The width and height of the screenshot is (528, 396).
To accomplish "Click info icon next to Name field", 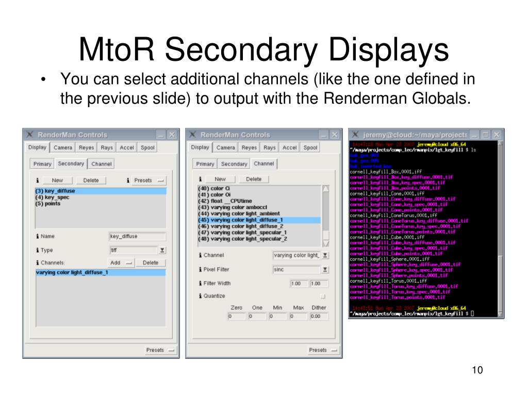I will click(38, 236).
